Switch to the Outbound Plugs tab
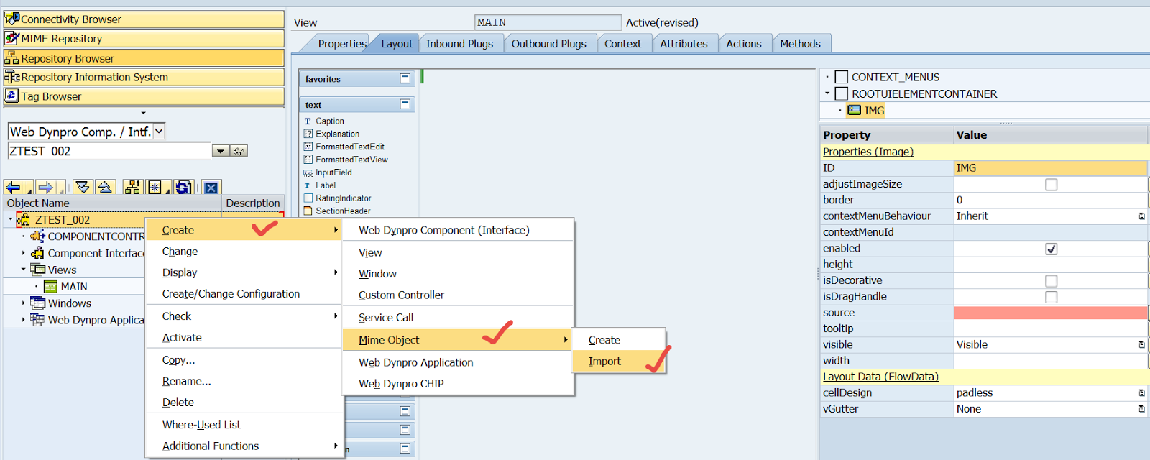The width and height of the screenshot is (1150, 460). tap(548, 44)
